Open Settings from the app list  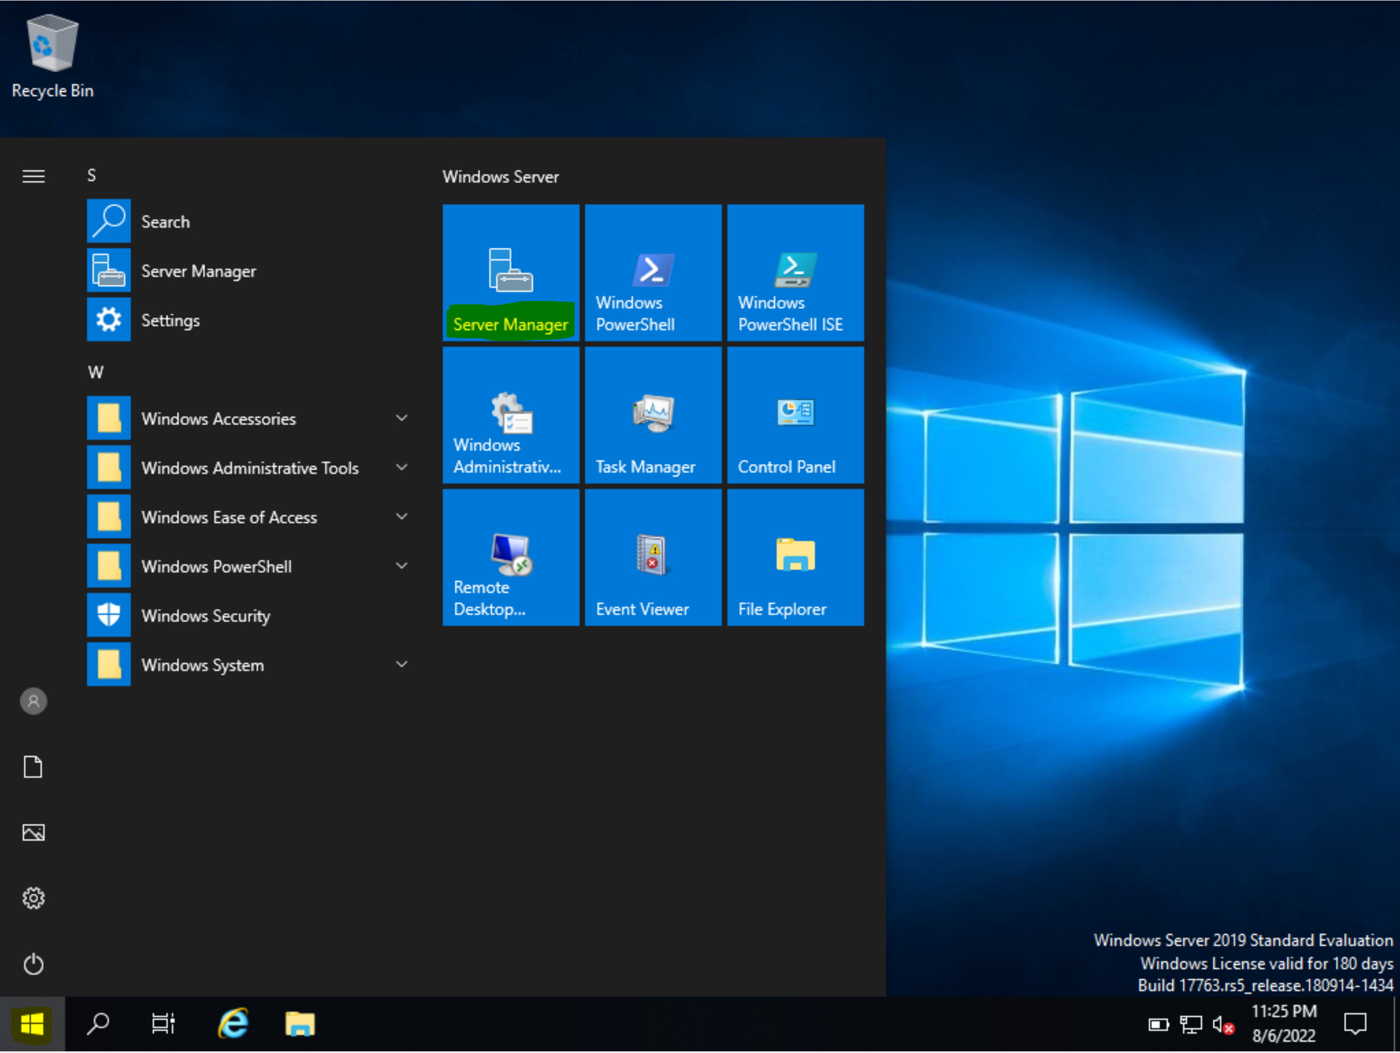click(x=170, y=320)
